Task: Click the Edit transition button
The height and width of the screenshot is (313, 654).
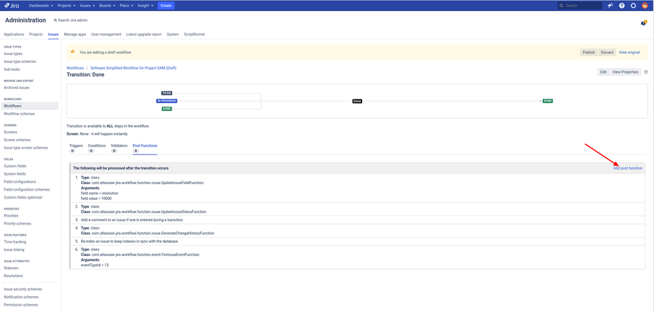Action: (603, 72)
